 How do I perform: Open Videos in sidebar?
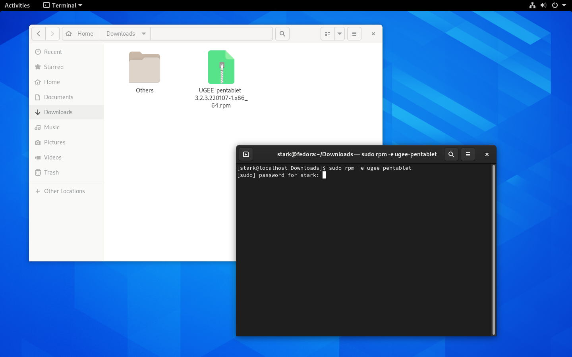point(66,157)
